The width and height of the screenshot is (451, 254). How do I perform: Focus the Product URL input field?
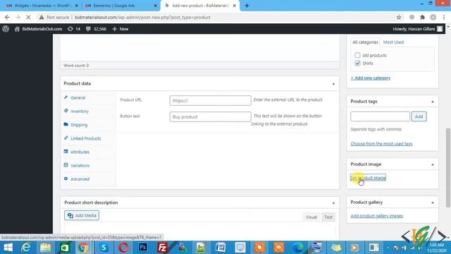(210, 100)
